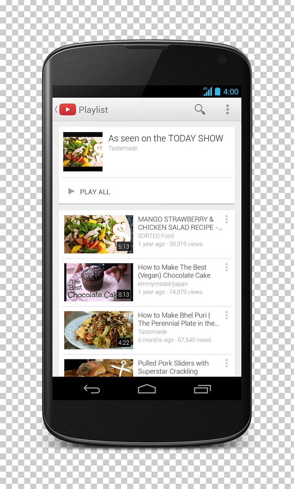294x489 pixels.
Task: Tap the Play All triangle icon
Action: [71, 191]
